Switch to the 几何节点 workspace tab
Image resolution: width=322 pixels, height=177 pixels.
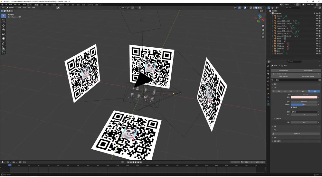pos(90,5)
